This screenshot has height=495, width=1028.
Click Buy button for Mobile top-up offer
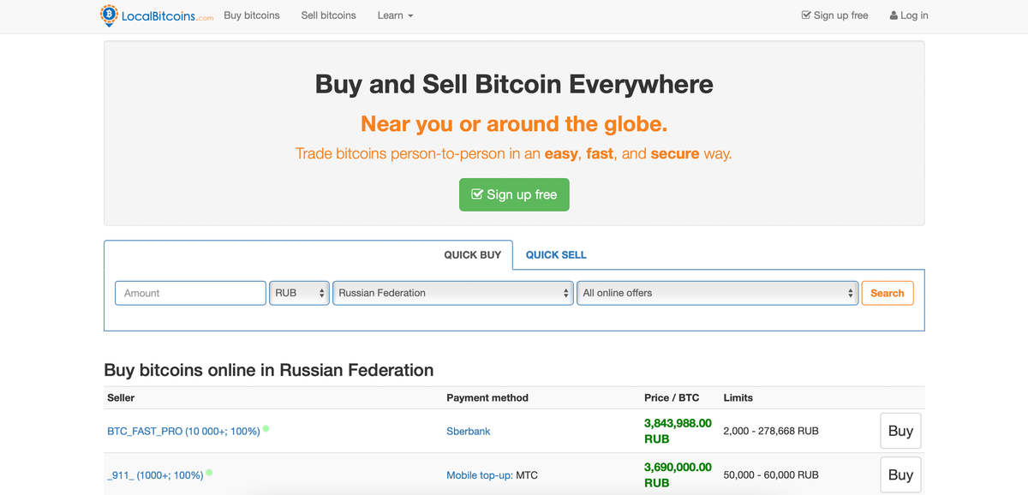[900, 474]
